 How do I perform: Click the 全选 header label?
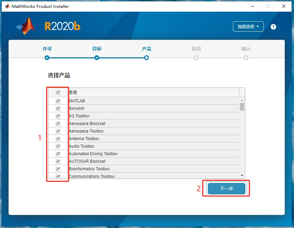73,92
